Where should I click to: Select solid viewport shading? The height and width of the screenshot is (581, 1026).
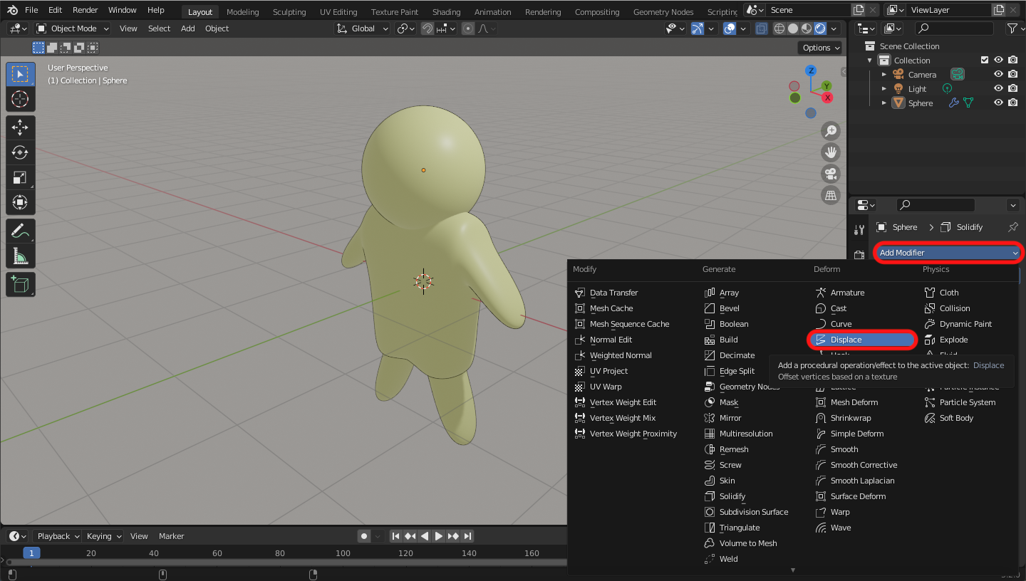point(793,28)
